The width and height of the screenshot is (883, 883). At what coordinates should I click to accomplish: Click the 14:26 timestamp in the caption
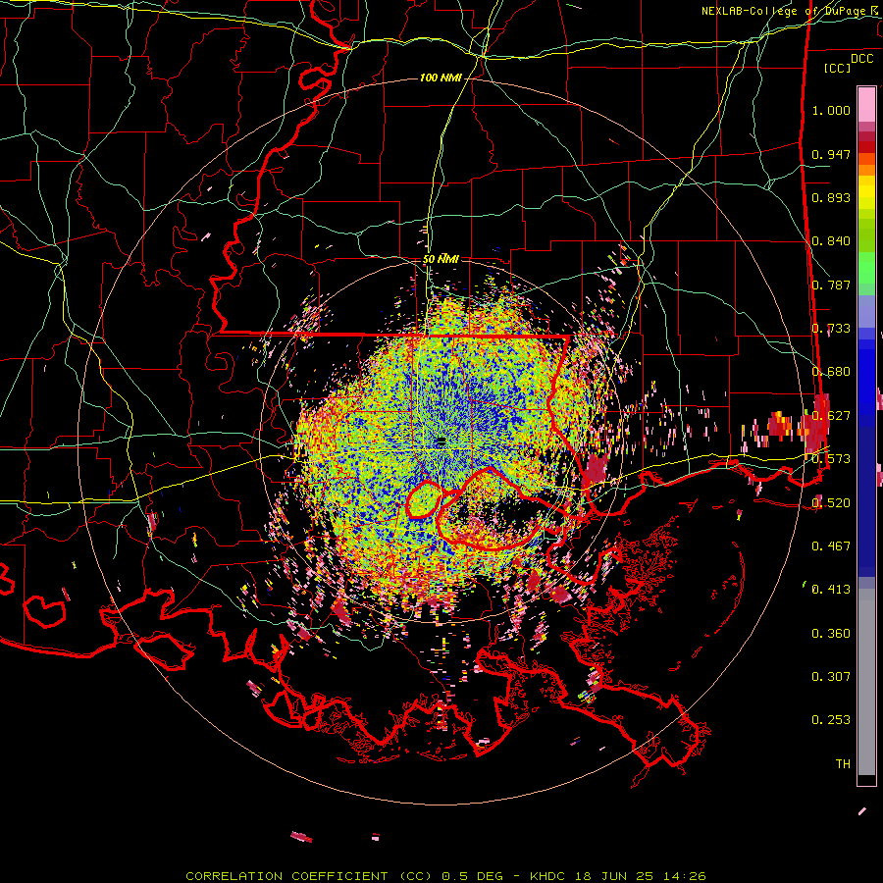click(x=684, y=876)
